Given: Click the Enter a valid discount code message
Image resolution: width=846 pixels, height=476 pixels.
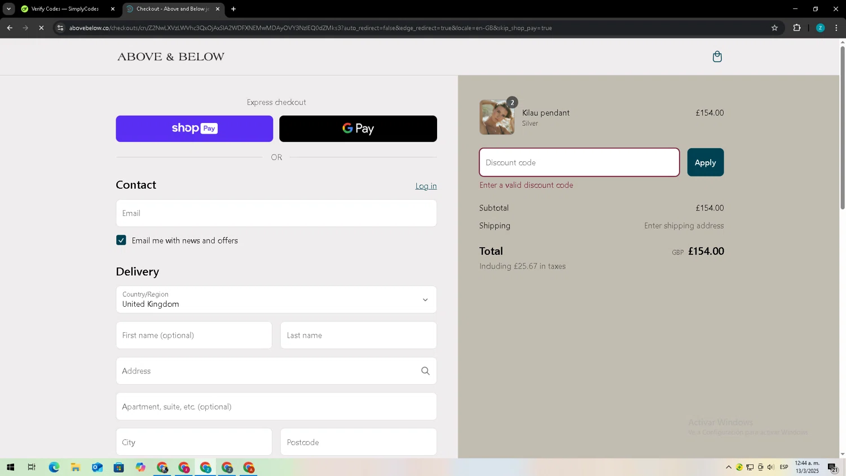Looking at the screenshot, I should pyautogui.click(x=526, y=185).
